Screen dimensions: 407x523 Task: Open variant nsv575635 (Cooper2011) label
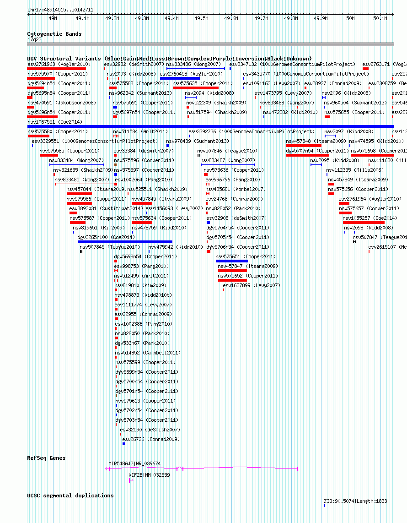203,83
